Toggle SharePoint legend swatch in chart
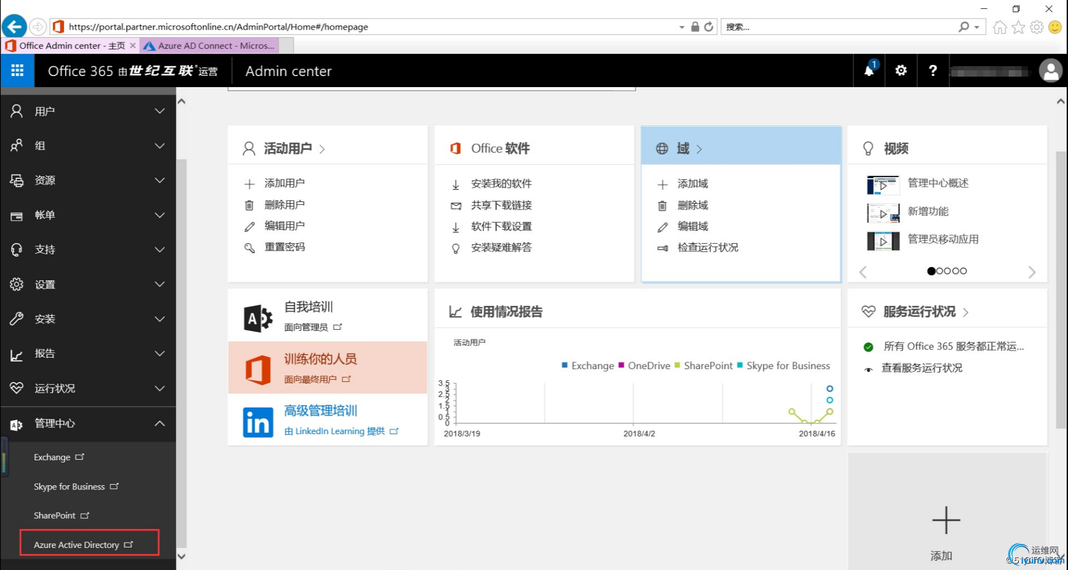This screenshot has height=570, width=1068. click(677, 365)
